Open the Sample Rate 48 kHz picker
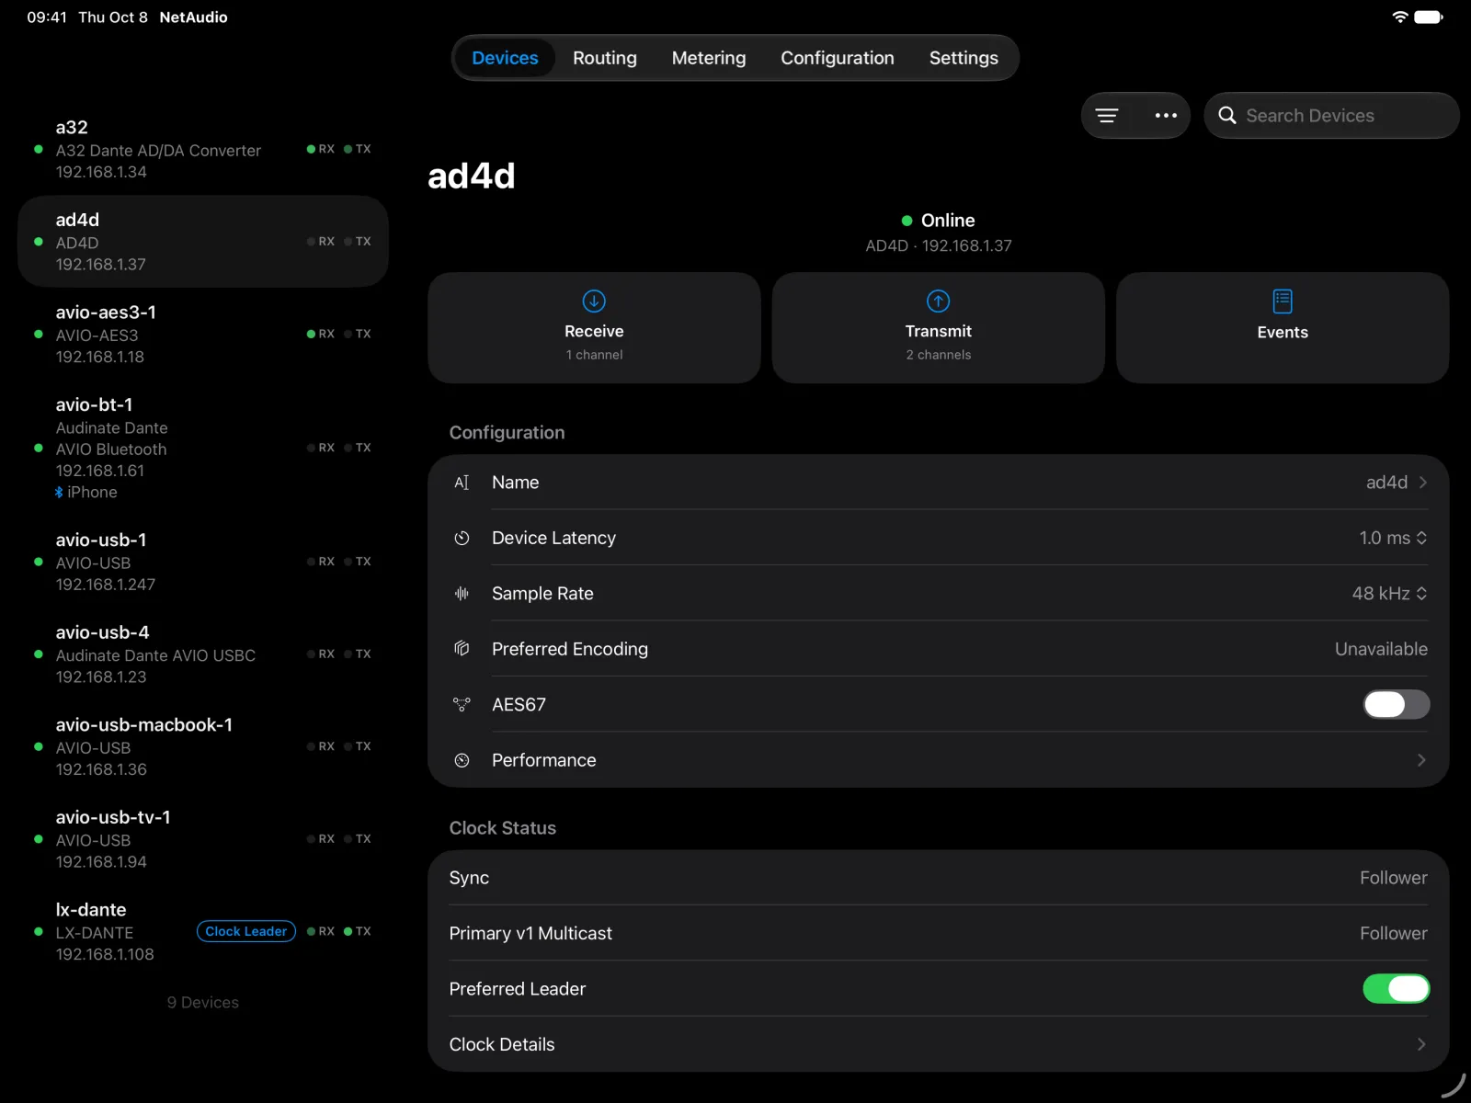 pos(1389,594)
